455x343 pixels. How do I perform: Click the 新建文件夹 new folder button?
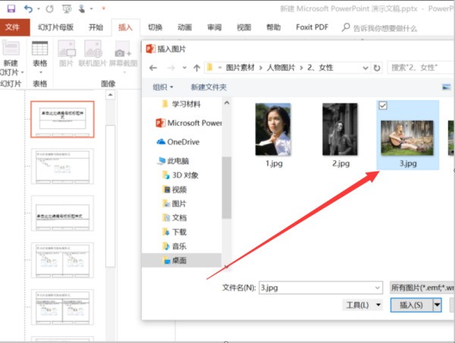209,87
